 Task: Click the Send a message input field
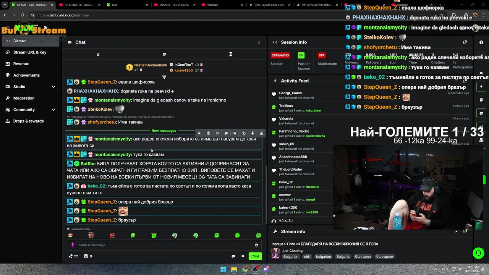[164, 245]
